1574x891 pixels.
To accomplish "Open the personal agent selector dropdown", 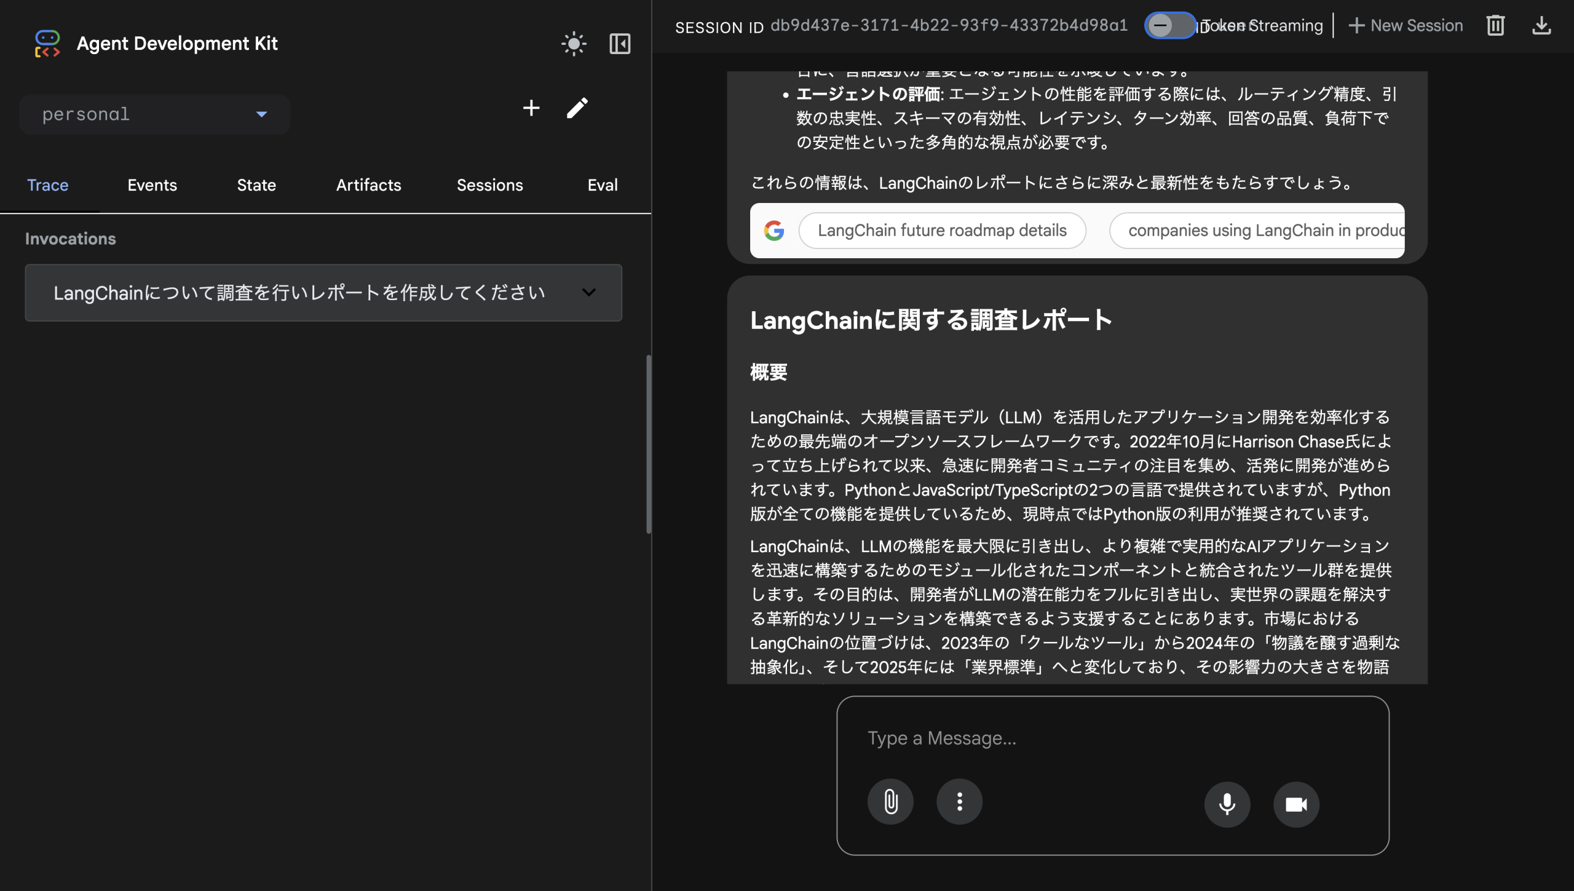I will click(x=154, y=114).
